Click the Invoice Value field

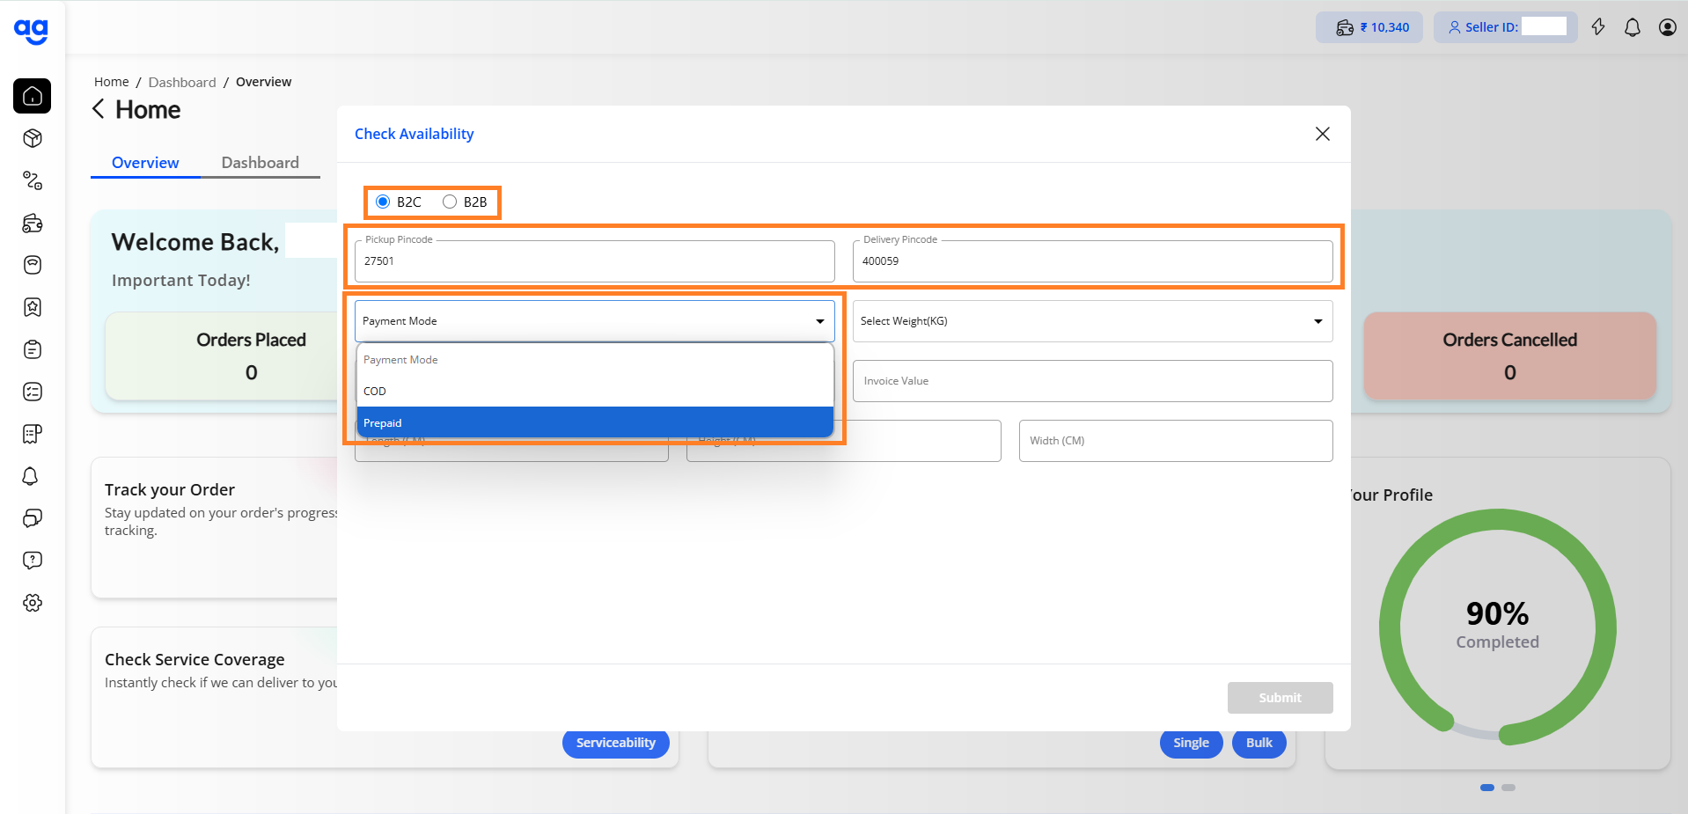[x=1091, y=381]
